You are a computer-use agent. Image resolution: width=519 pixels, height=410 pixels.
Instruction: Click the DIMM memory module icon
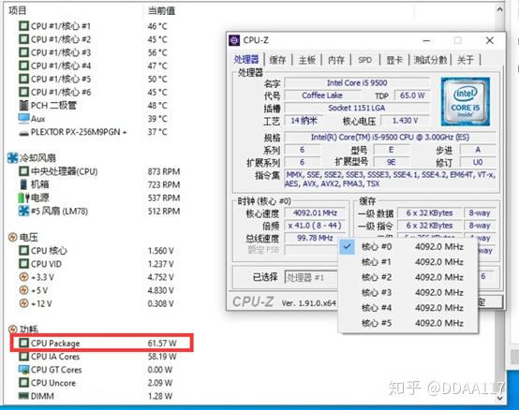(x=23, y=396)
